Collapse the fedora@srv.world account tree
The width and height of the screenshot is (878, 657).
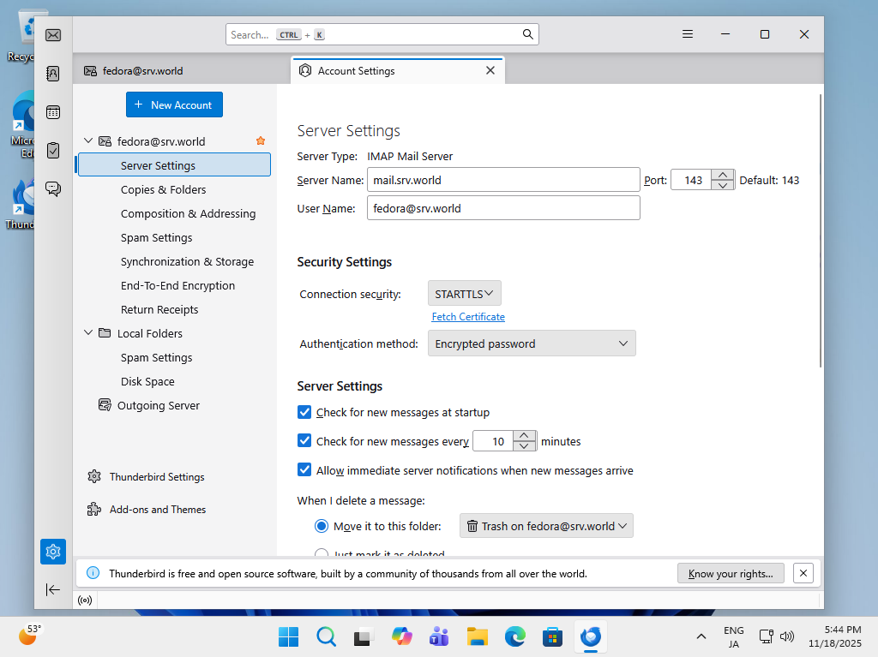click(x=87, y=141)
